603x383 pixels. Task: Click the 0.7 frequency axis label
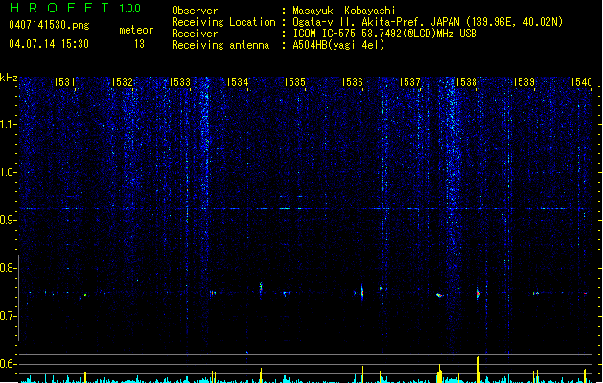point(8,316)
